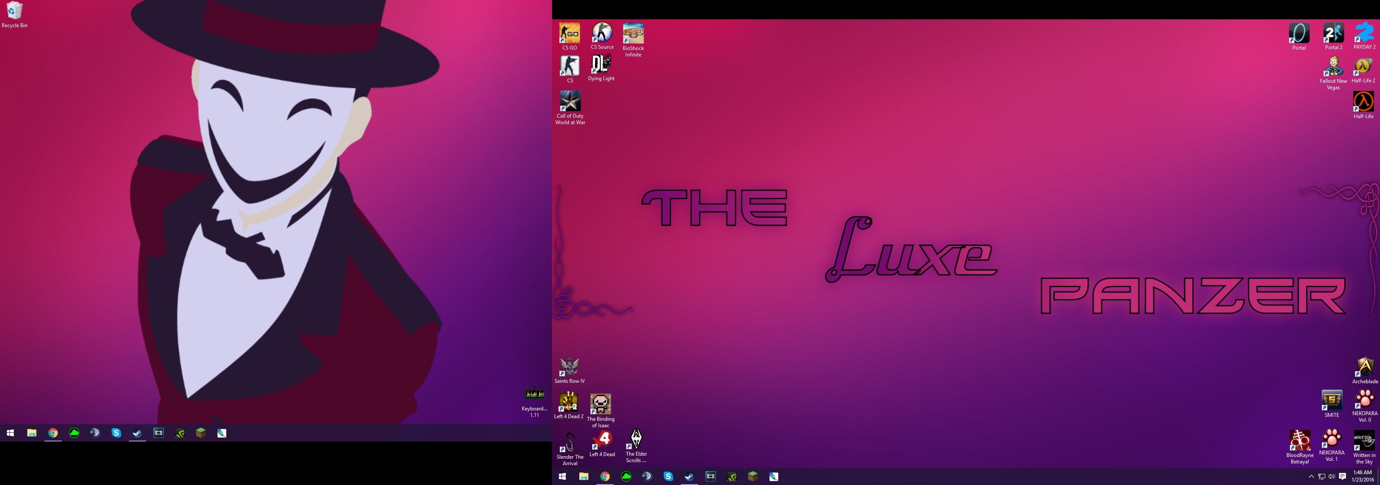
Task: Open the Start menu on the right monitor taskbar
Action: (562, 476)
